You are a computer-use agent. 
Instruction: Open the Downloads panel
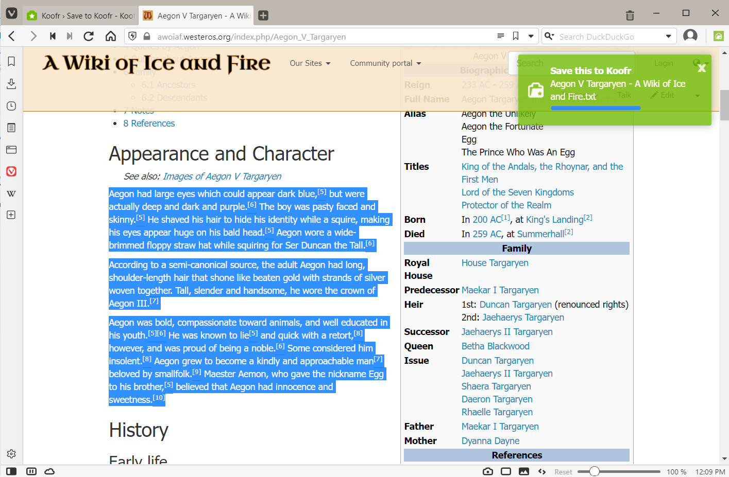[11, 84]
